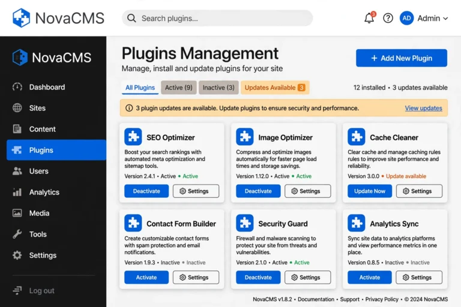Image resolution: width=461 pixels, height=307 pixels.
Task: Deactivate the Image Optimizer plugin
Action: coord(258,191)
